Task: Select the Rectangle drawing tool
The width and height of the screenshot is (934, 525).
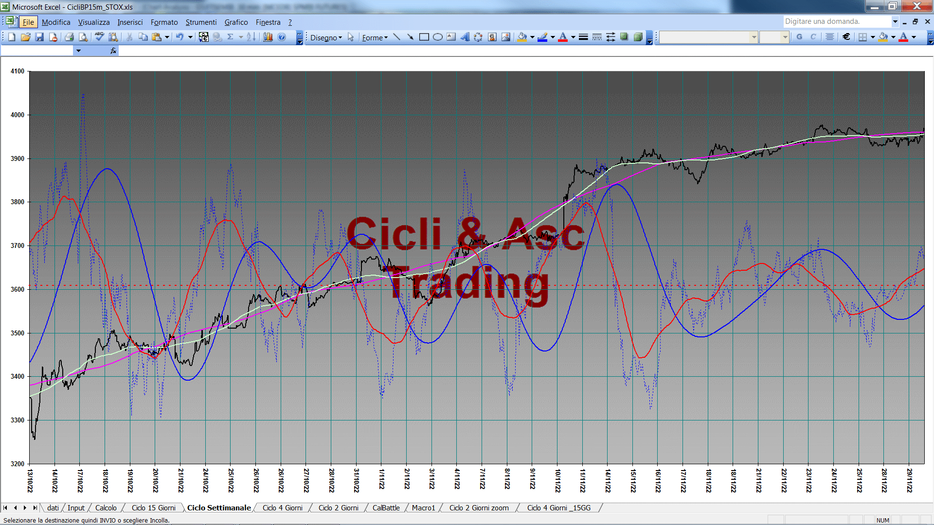Action: click(424, 37)
